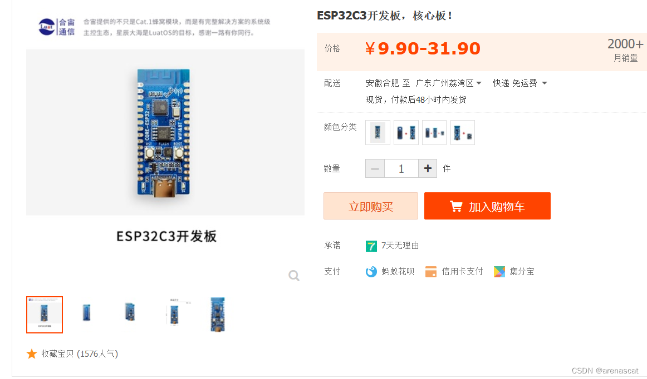
Task: Increase quantity with the plus button
Action: [428, 168]
